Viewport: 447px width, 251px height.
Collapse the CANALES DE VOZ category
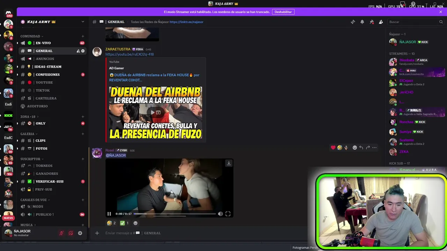pos(35,200)
